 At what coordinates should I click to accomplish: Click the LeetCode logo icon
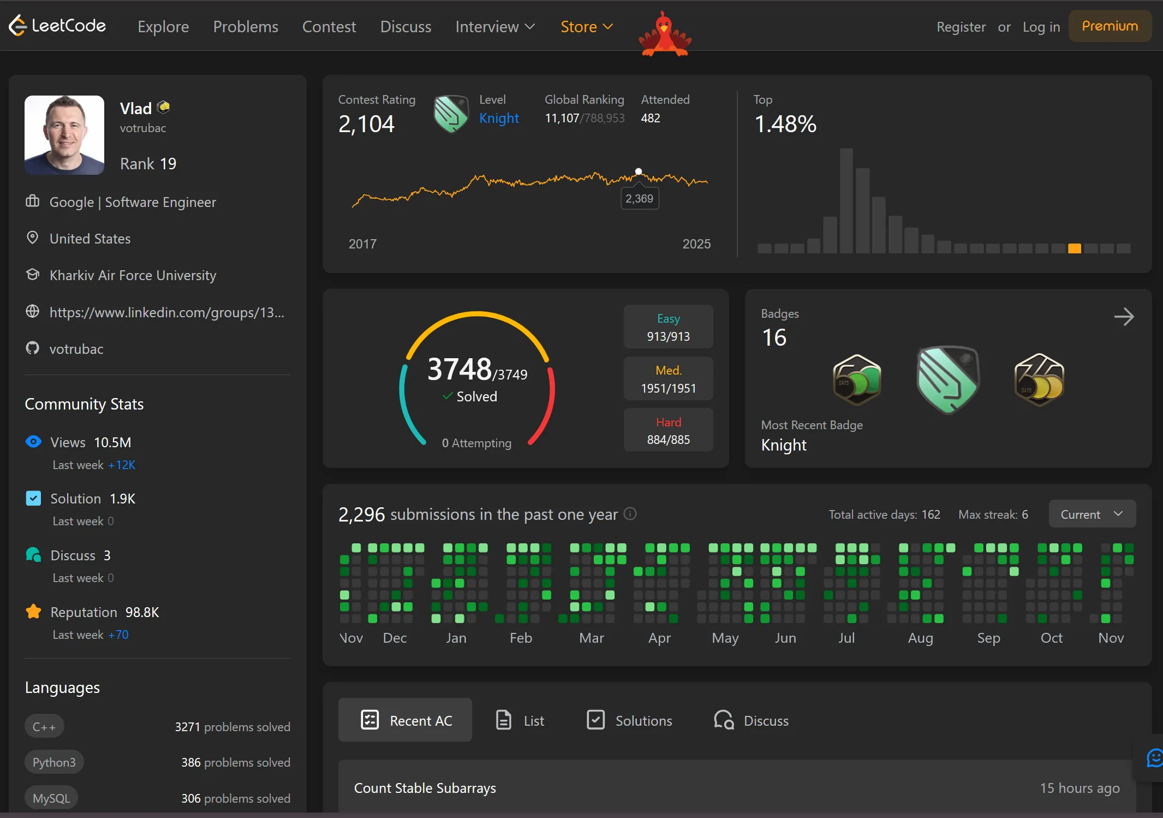point(17,26)
